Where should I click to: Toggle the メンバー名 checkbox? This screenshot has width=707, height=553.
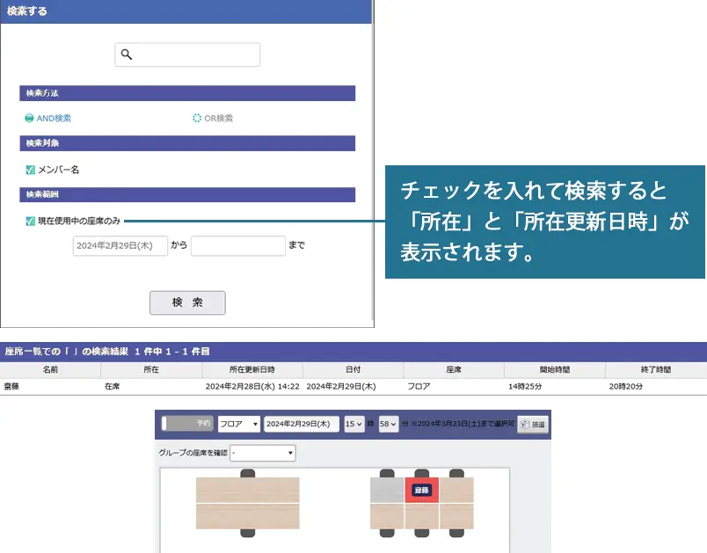click(30, 170)
